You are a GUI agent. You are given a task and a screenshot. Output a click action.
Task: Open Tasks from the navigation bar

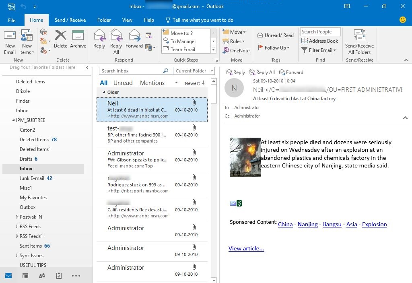[59, 276]
